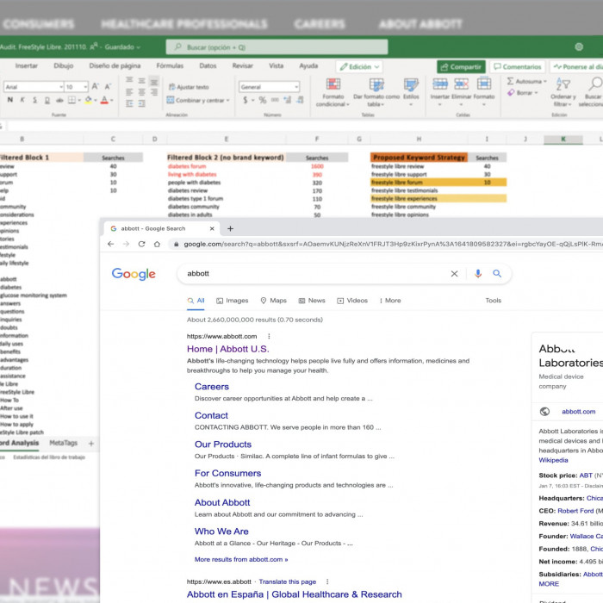The width and height of the screenshot is (603, 603).
Task: Open the General number format dropdown
Action: pyautogui.click(x=269, y=87)
